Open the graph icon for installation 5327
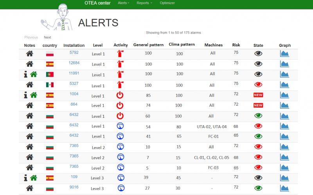This screenshot has width=313, height=195. pos(284,85)
